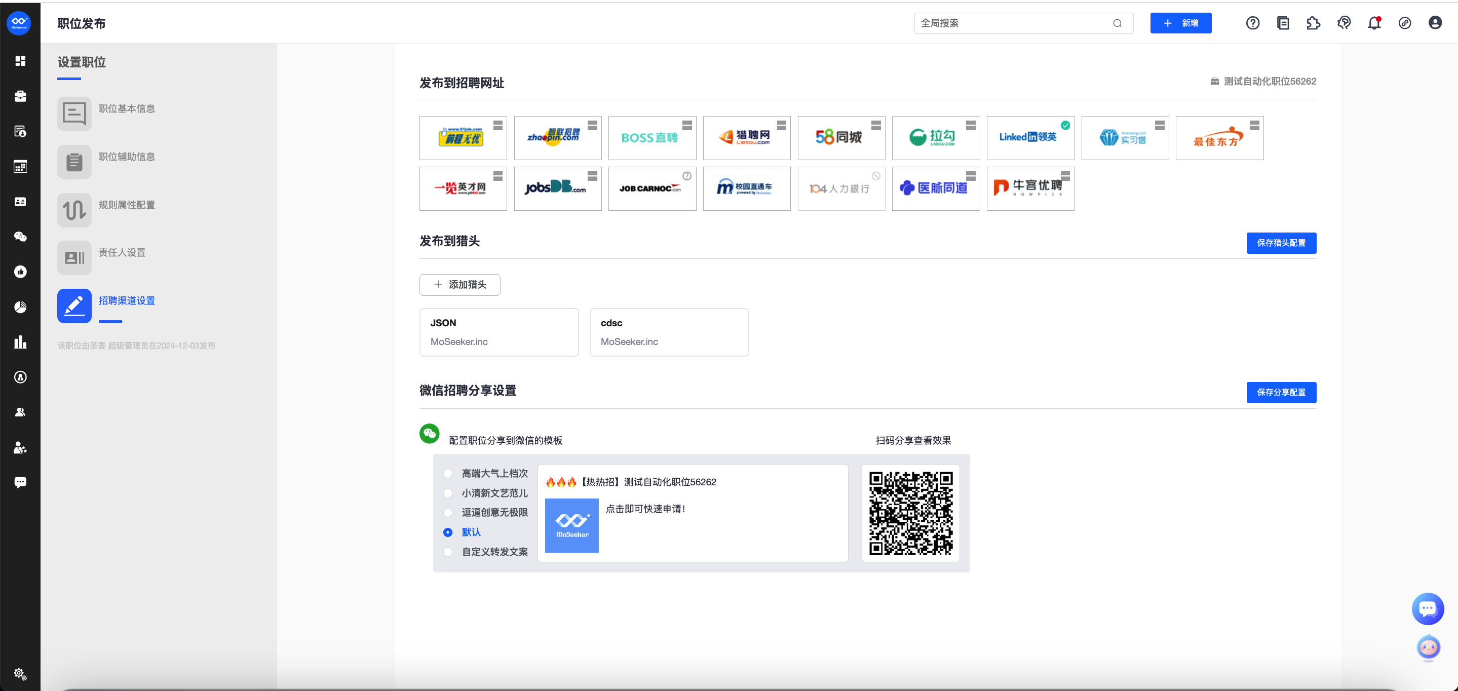
Task: Click the JOB CARNOC help question icon
Action: tap(686, 176)
